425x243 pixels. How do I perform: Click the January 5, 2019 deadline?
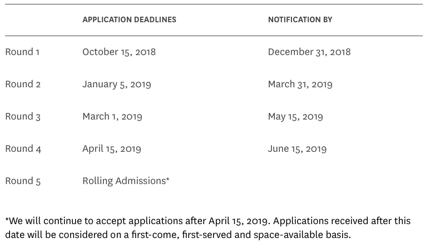click(117, 84)
